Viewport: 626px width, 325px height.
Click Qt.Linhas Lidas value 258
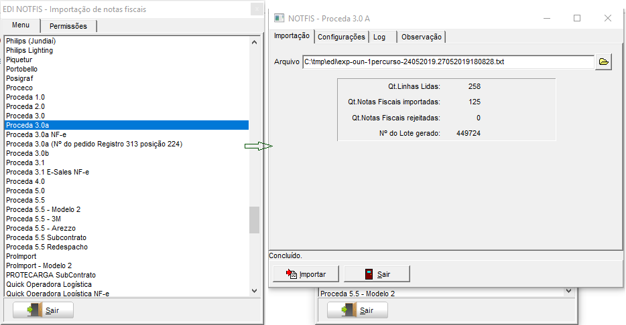[475, 86]
